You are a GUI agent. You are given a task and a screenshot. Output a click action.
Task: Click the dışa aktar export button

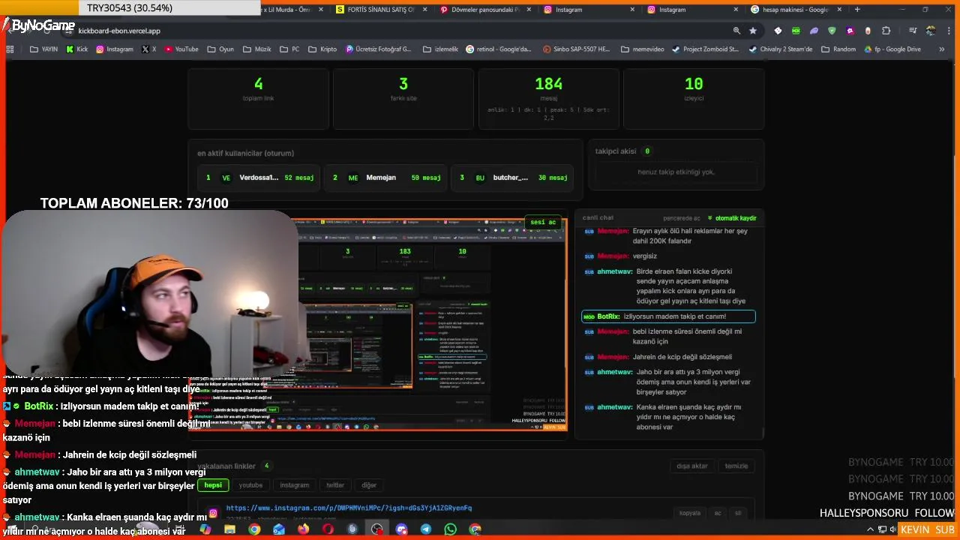(x=692, y=466)
